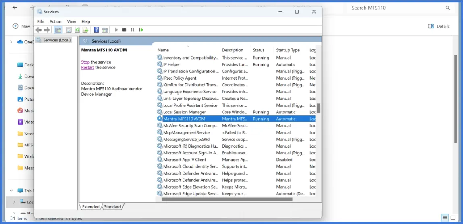Click gear icon of IPsec Policy Agent
Viewport: 463px width, 224px height.
(x=160, y=78)
